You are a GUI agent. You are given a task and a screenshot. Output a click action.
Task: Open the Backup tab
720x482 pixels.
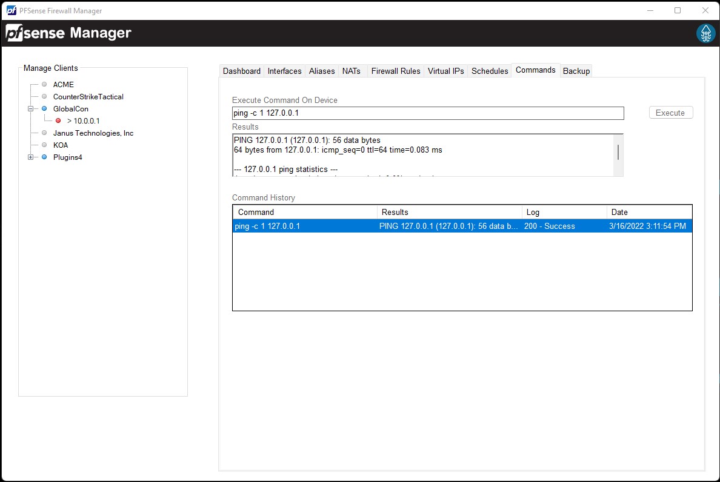click(x=576, y=71)
